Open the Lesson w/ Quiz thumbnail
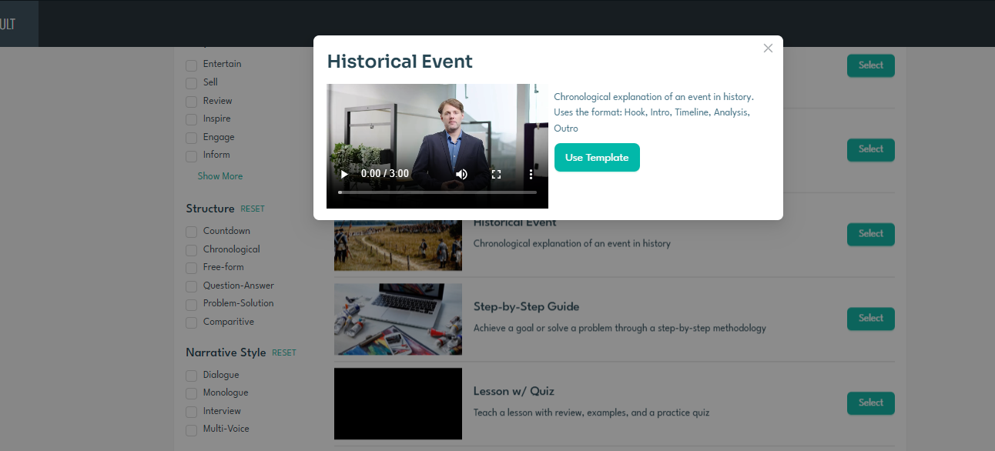Image resolution: width=995 pixels, height=451 pixels. pos(398,403)
